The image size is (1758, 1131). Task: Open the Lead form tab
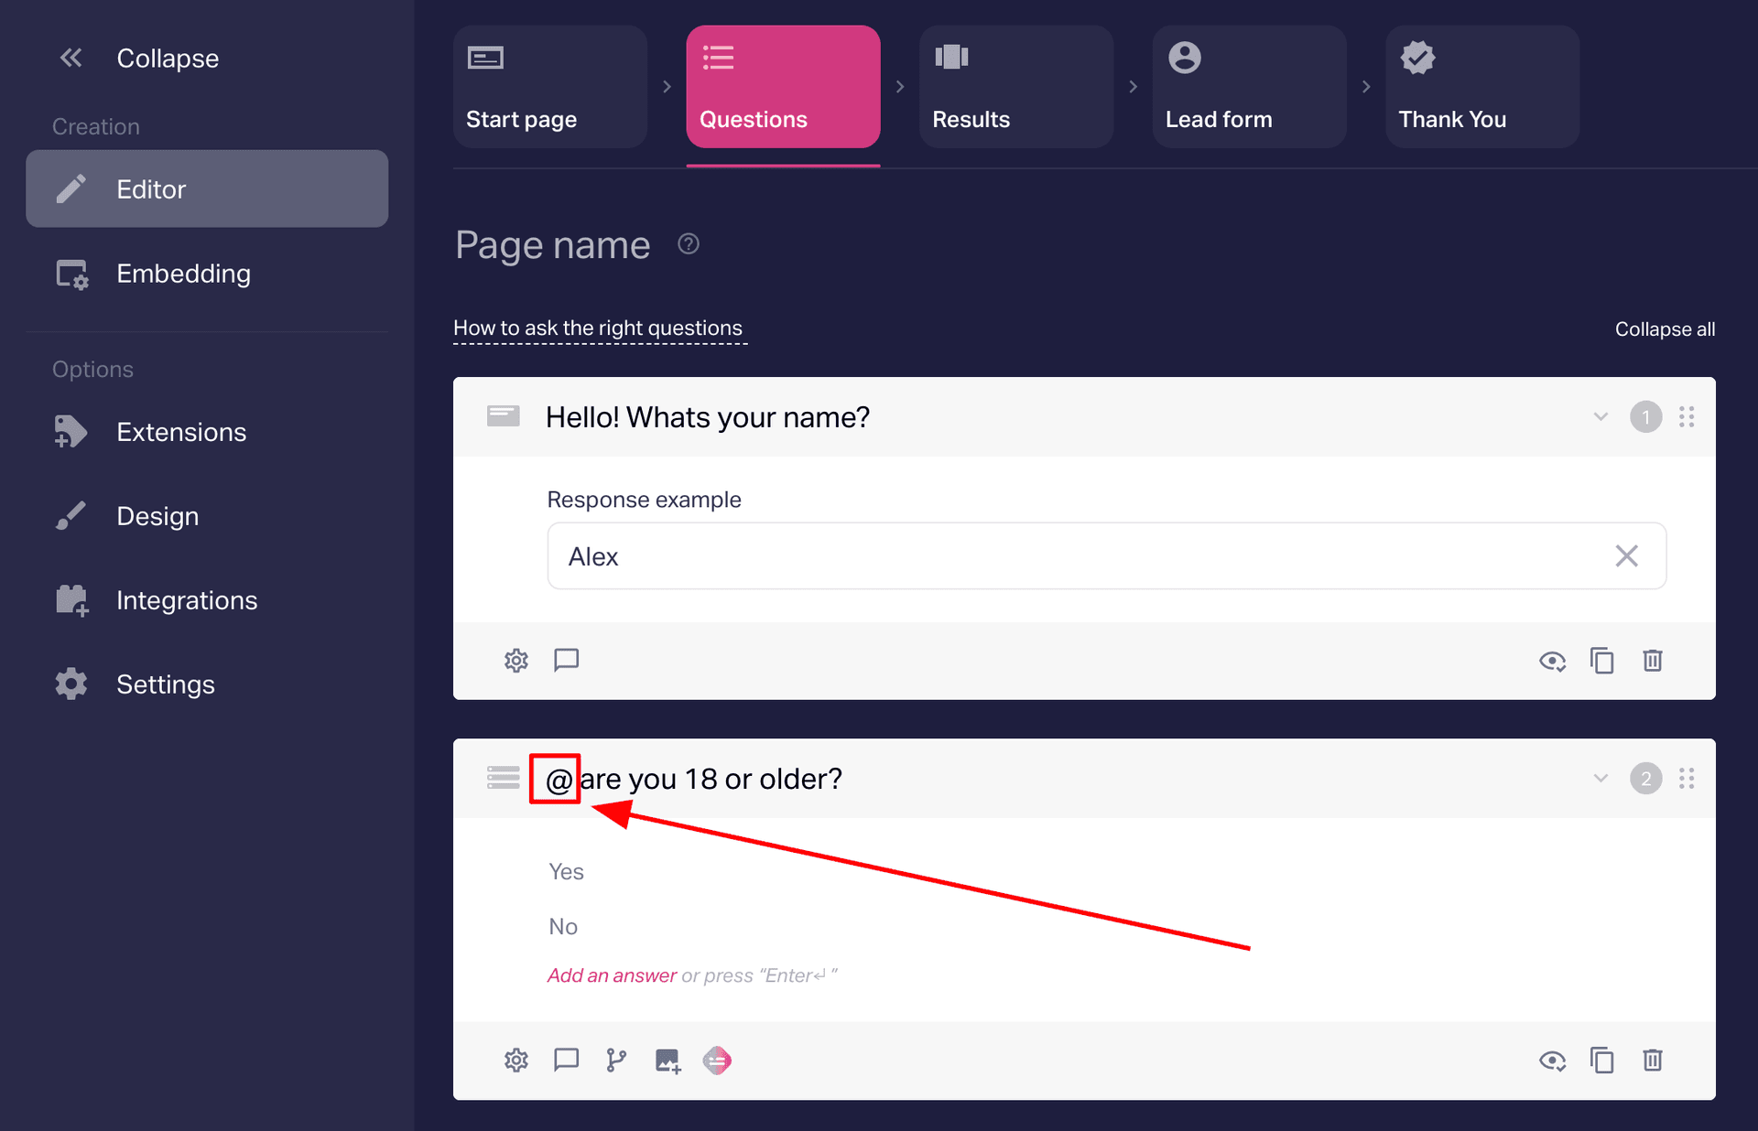click(x=1249, y=87)
